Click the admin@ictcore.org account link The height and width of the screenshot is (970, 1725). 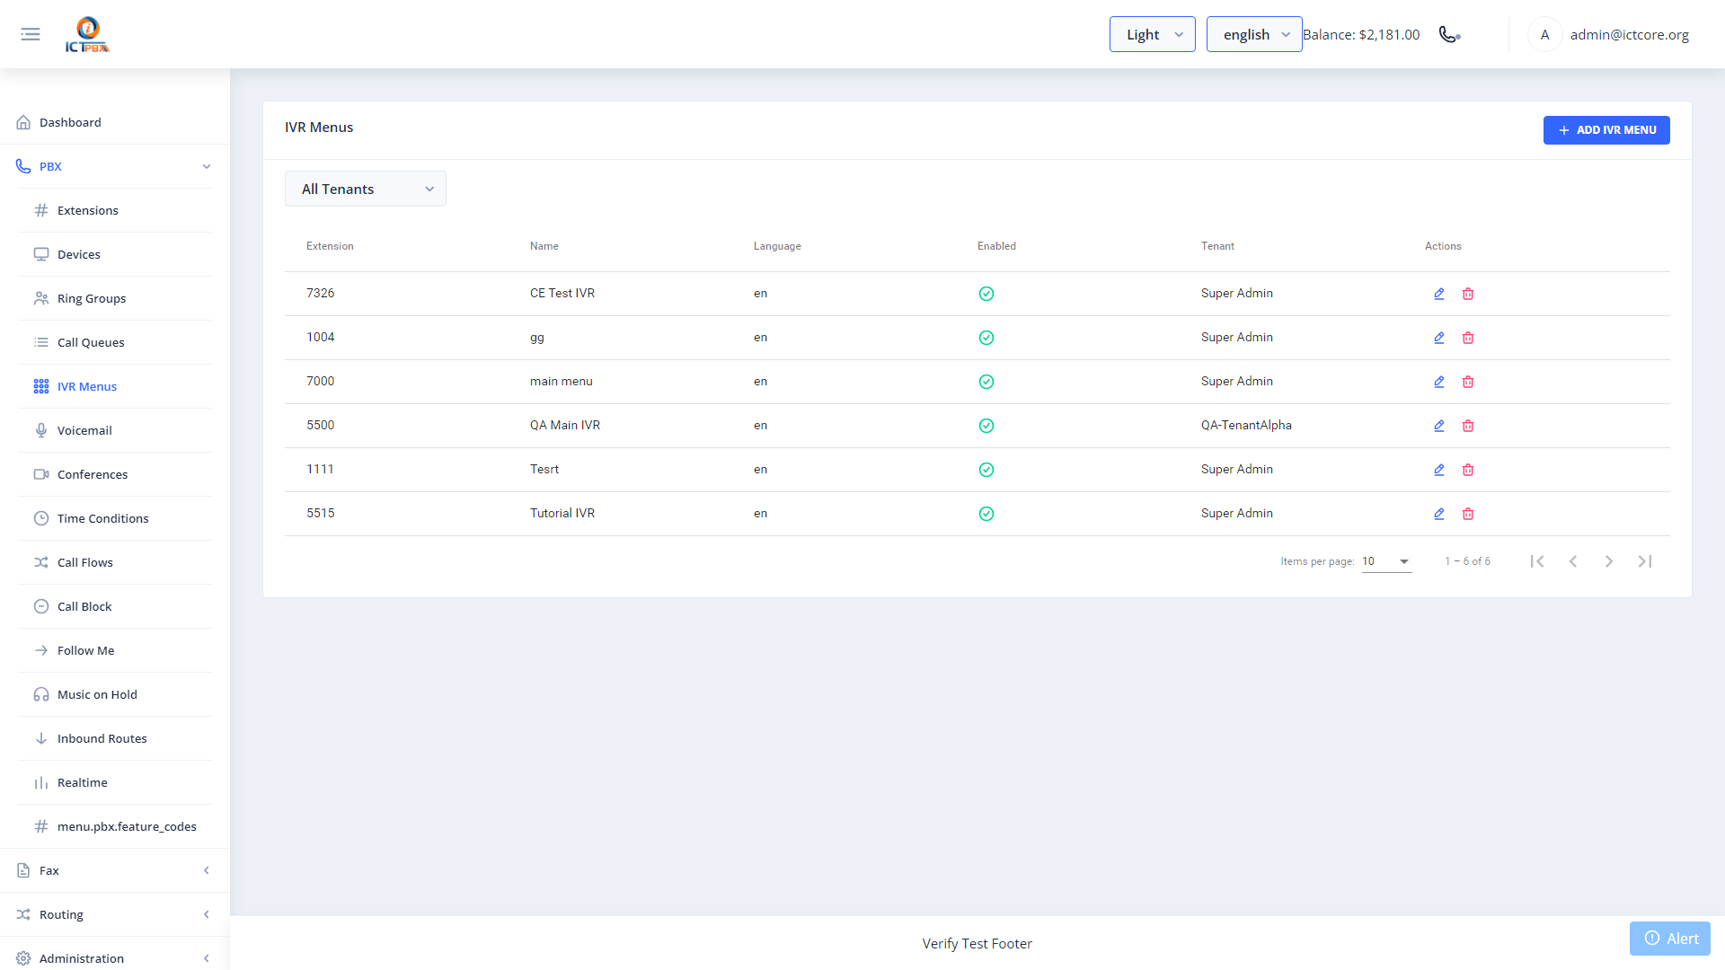pyautogui.click(x=1629, y=34)
